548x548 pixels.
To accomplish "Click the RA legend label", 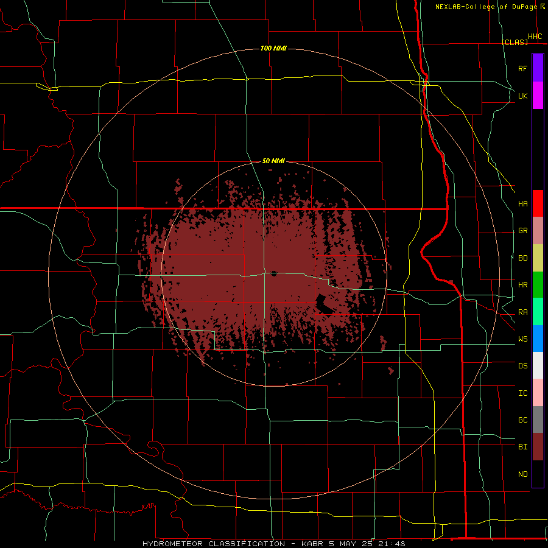I will 522,312.
